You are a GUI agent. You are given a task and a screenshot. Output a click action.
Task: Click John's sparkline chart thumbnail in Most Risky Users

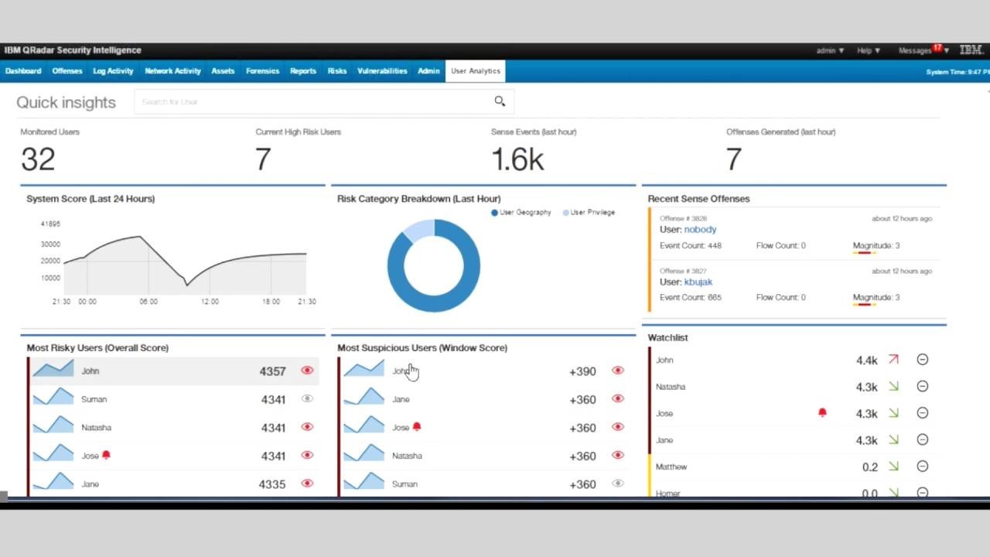[53, 371]
